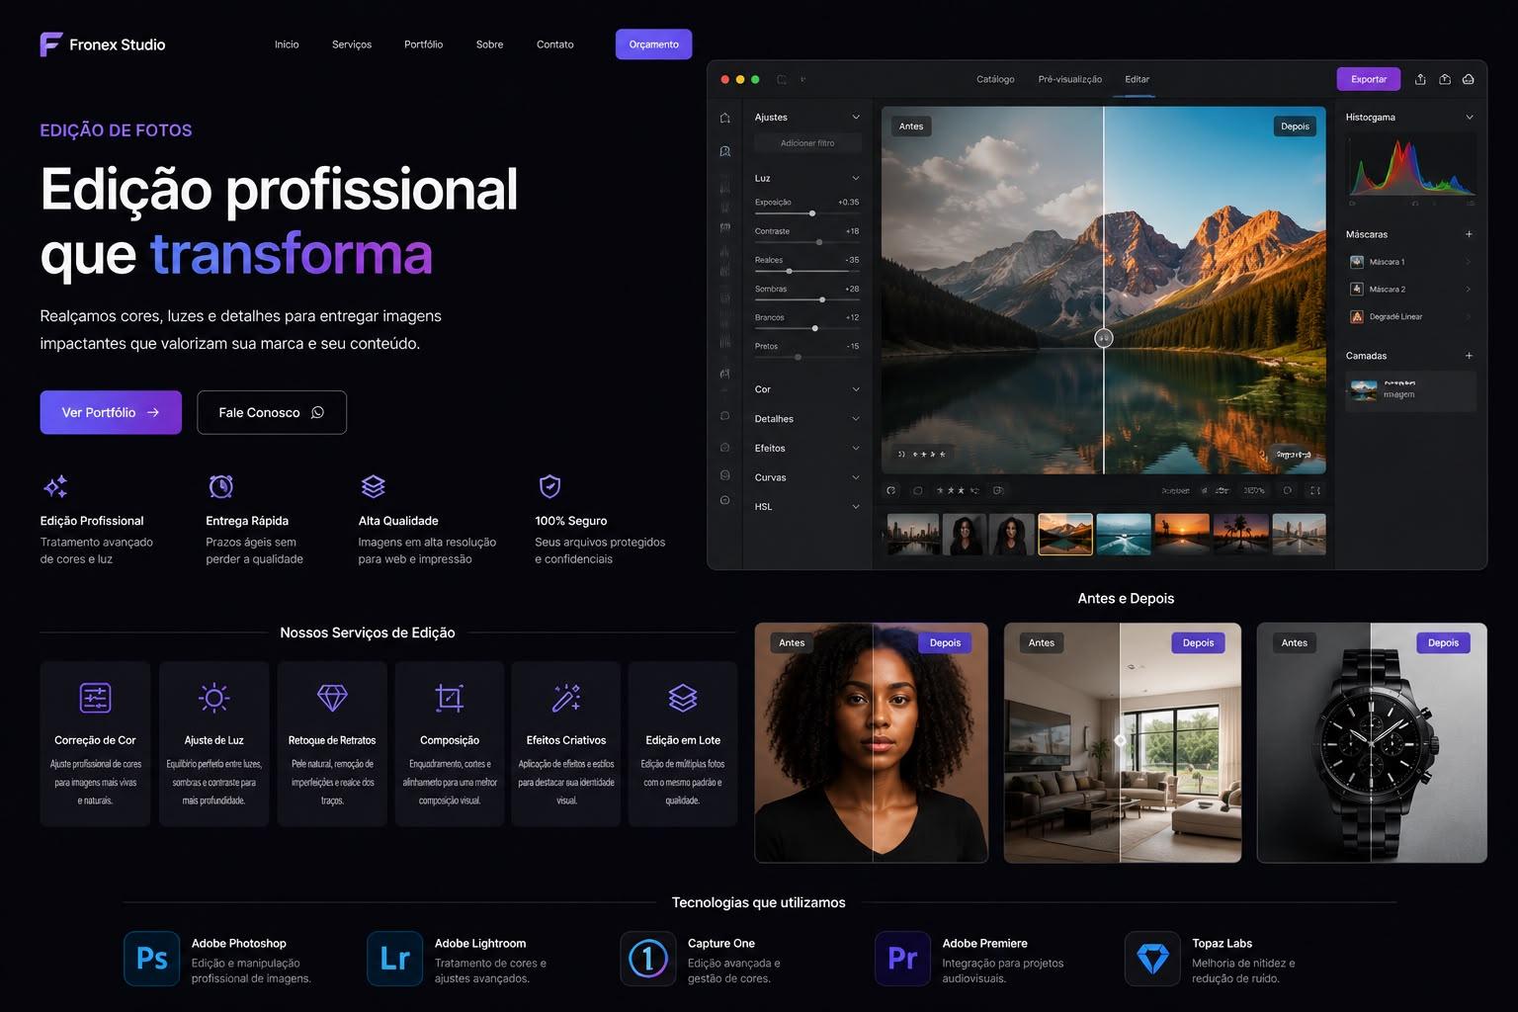Click the Adobe Photoshop Ps icon

[x=152, y=959]
